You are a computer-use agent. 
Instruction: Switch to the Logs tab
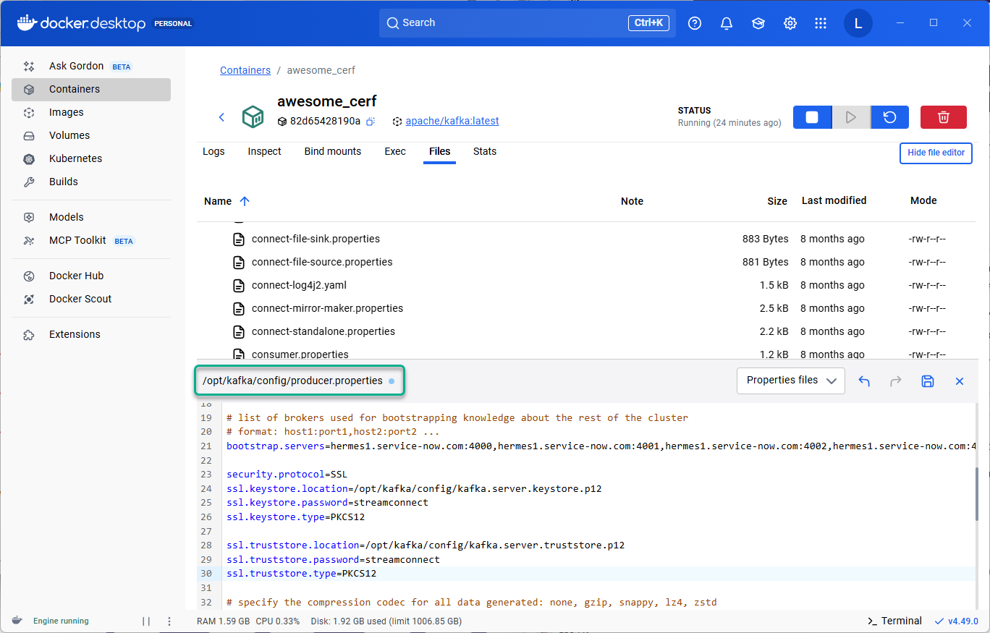(213, 151)
